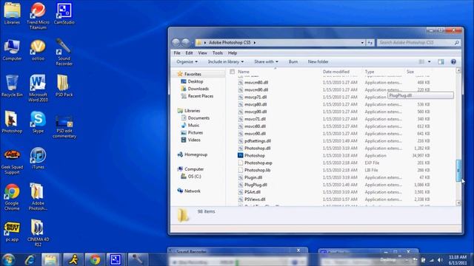Refresh the Explorer address bar
This screenshot has width=474, height=266.
pyautogui.click(x=370, y=43)
